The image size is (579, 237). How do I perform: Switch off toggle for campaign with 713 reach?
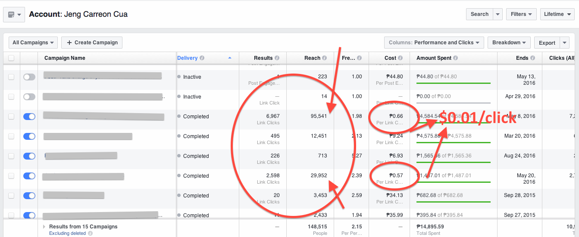click(29, 156)
